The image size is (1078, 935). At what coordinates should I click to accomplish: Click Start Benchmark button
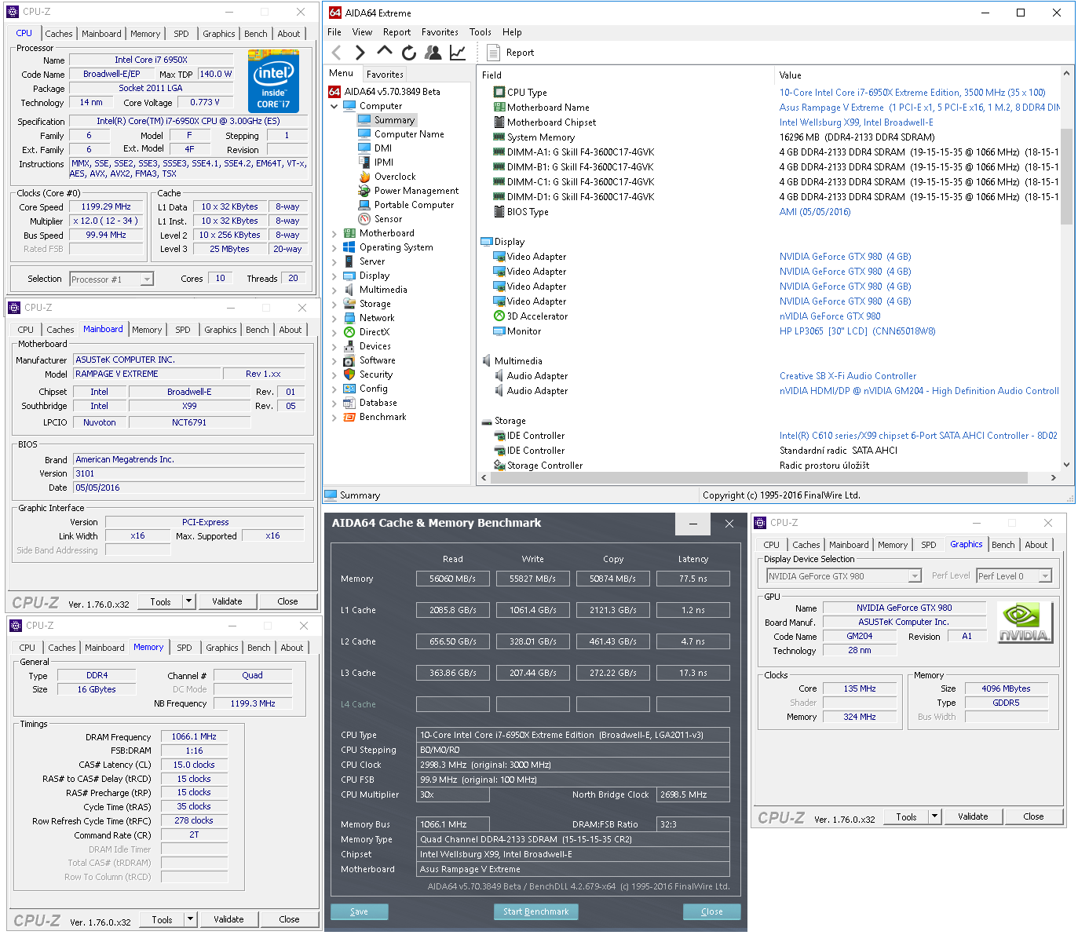(x=536, y=911)
